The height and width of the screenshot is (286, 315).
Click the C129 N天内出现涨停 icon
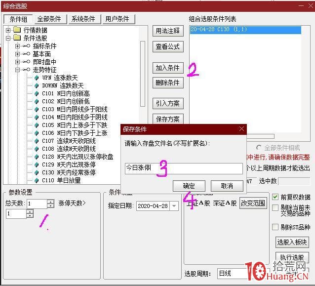(37, 164)
